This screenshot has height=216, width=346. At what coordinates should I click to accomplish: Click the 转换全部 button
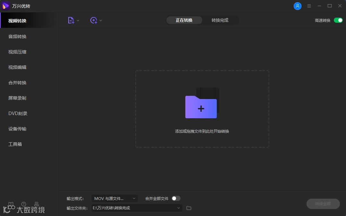click(x=323, y=204)
